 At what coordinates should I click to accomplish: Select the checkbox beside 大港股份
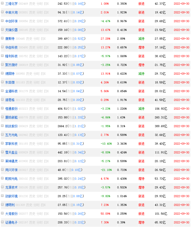tap(2, 213)
